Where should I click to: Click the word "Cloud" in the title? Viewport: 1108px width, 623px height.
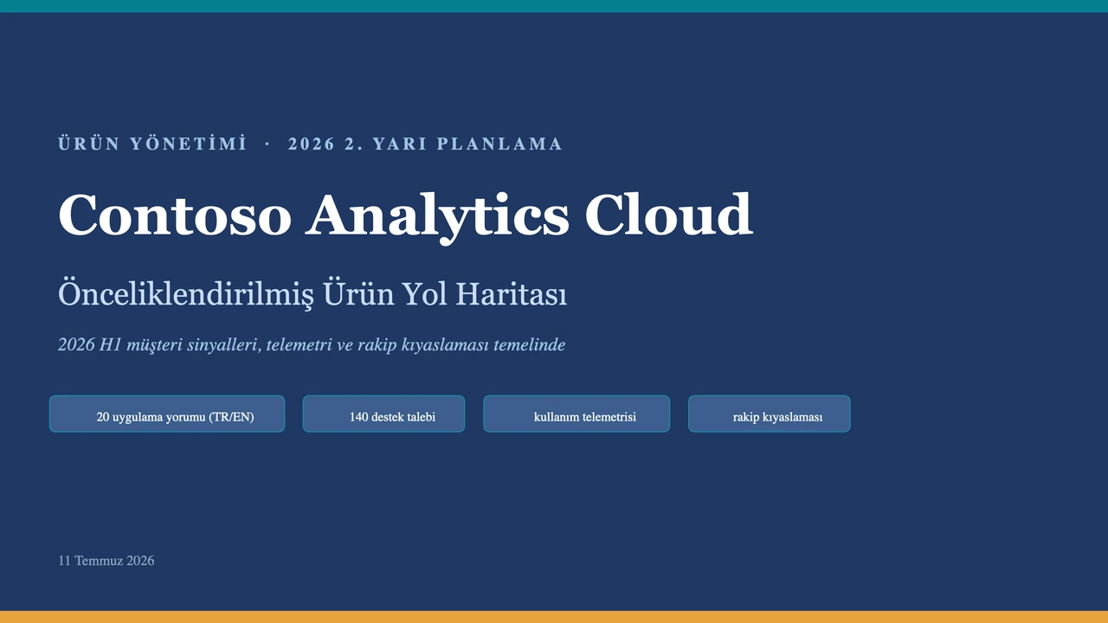click(668, 214)
